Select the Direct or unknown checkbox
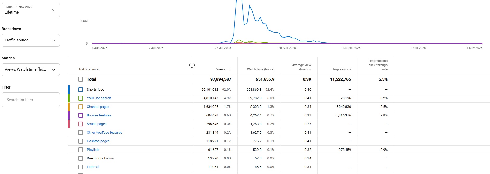Viewport: 490px width, 174px height. click(x=81, y=158)
